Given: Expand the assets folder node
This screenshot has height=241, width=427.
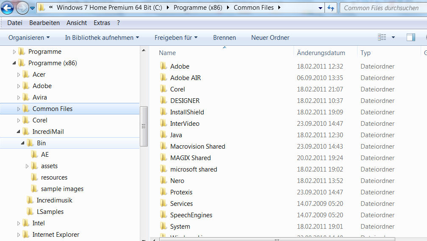Looking at the screenshot, I should 27,166.
